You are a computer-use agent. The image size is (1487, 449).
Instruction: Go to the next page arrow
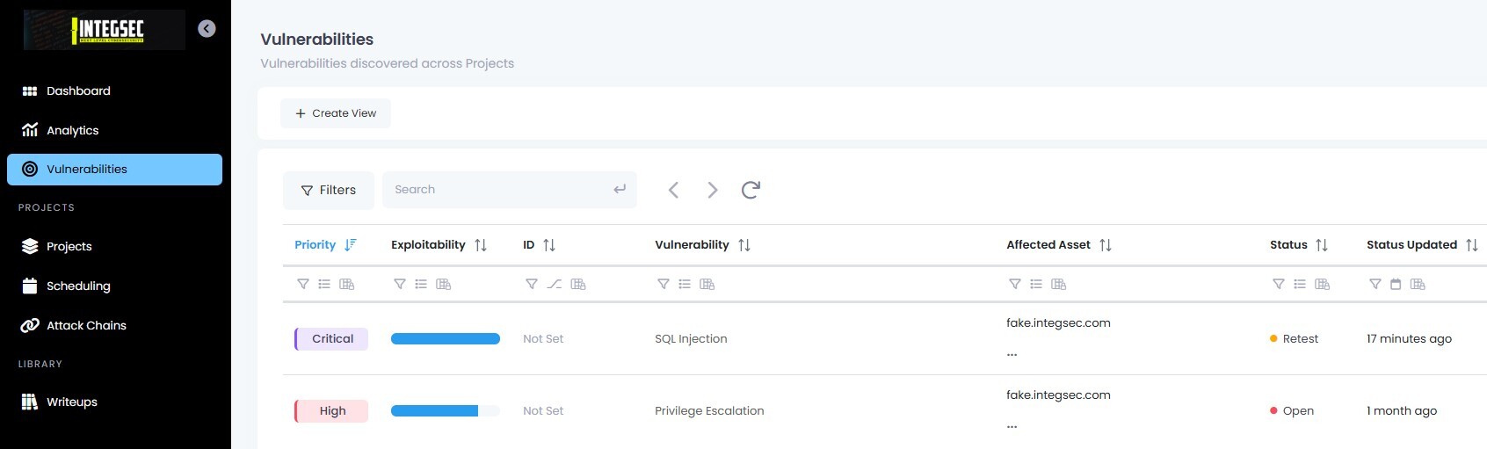(x=713, y=190)
